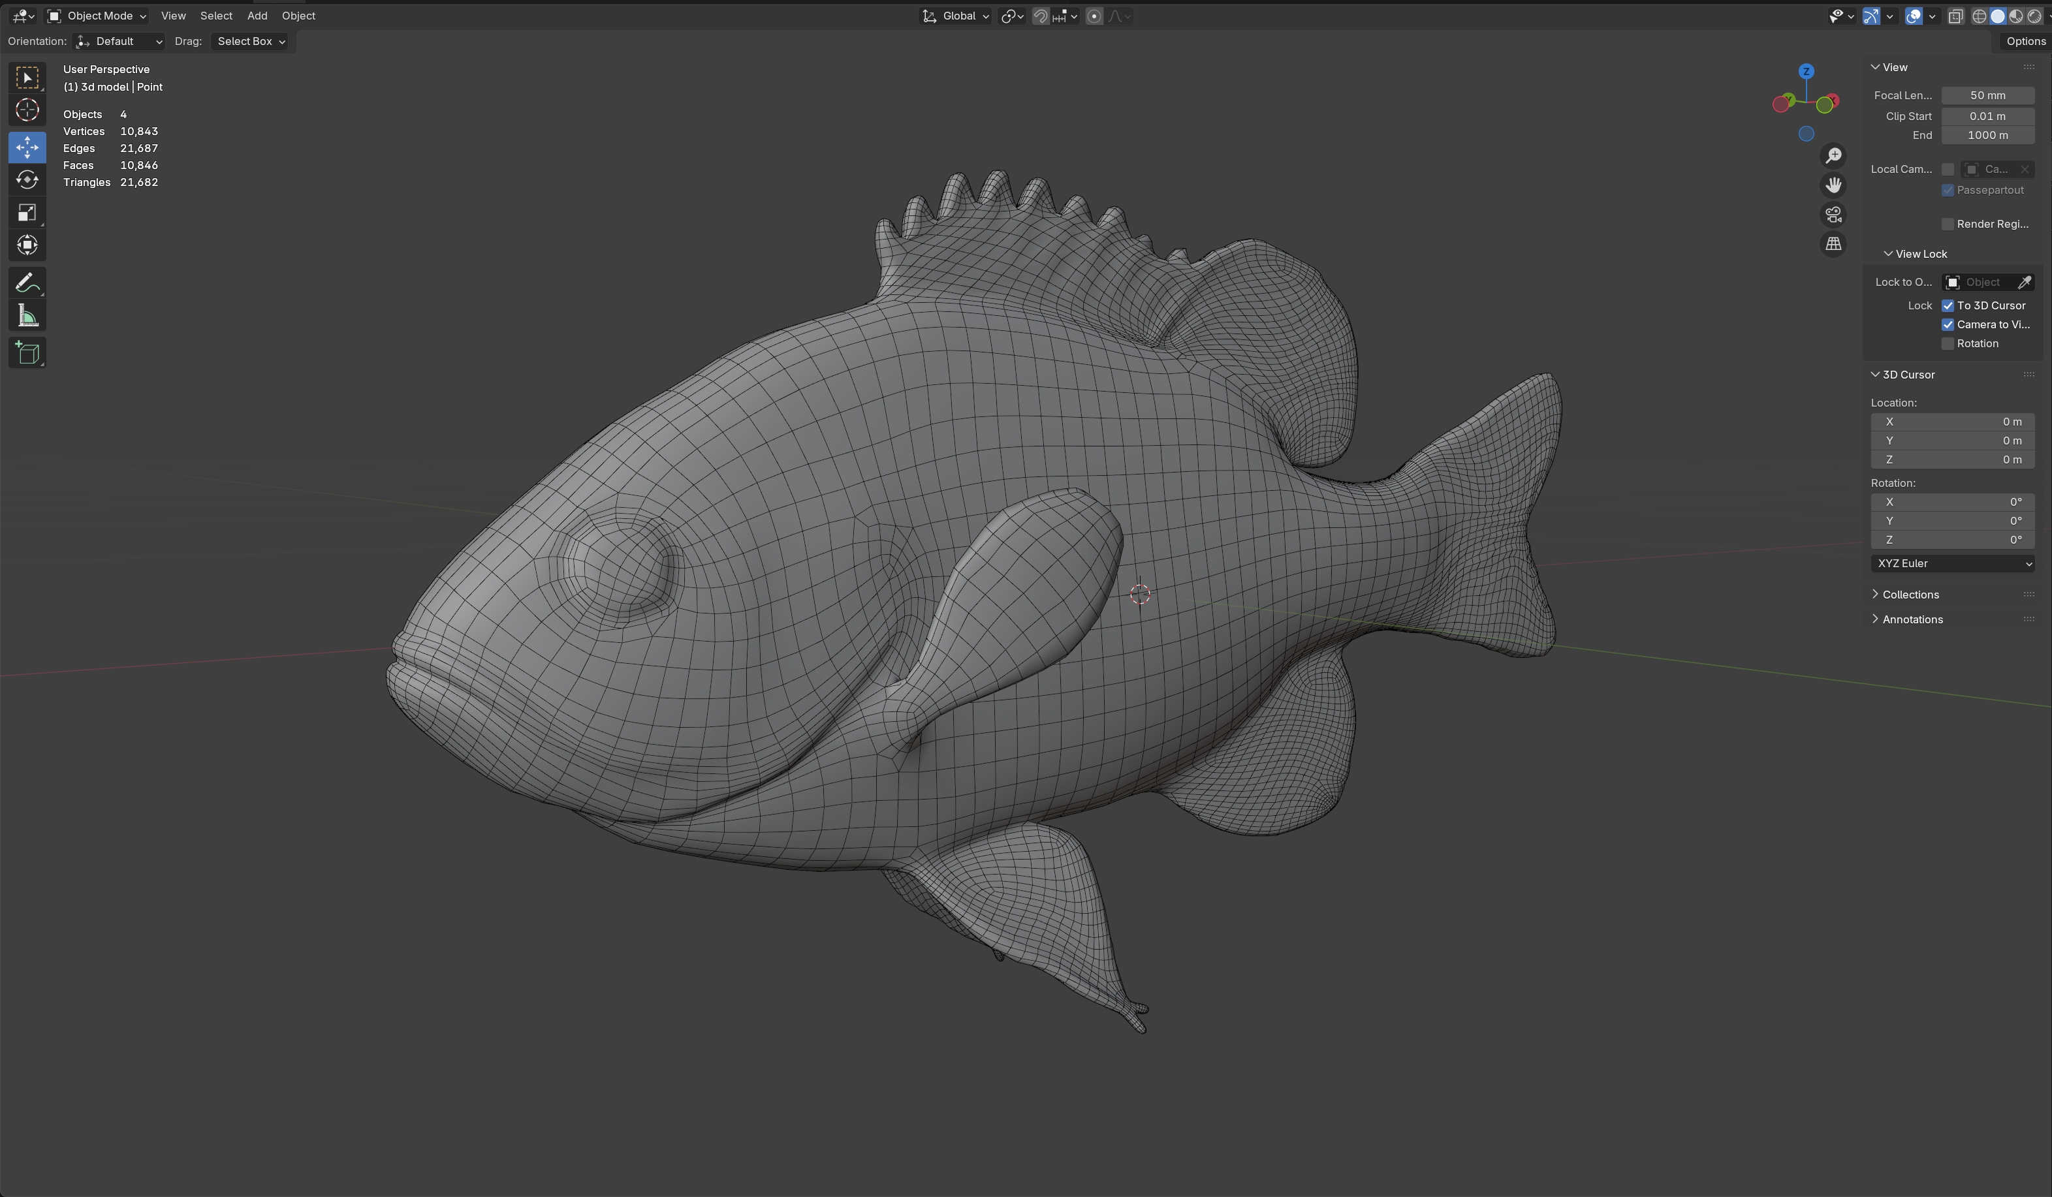Click the Options button
The image size is (2052, 1197).
[x=2025, y=42]
